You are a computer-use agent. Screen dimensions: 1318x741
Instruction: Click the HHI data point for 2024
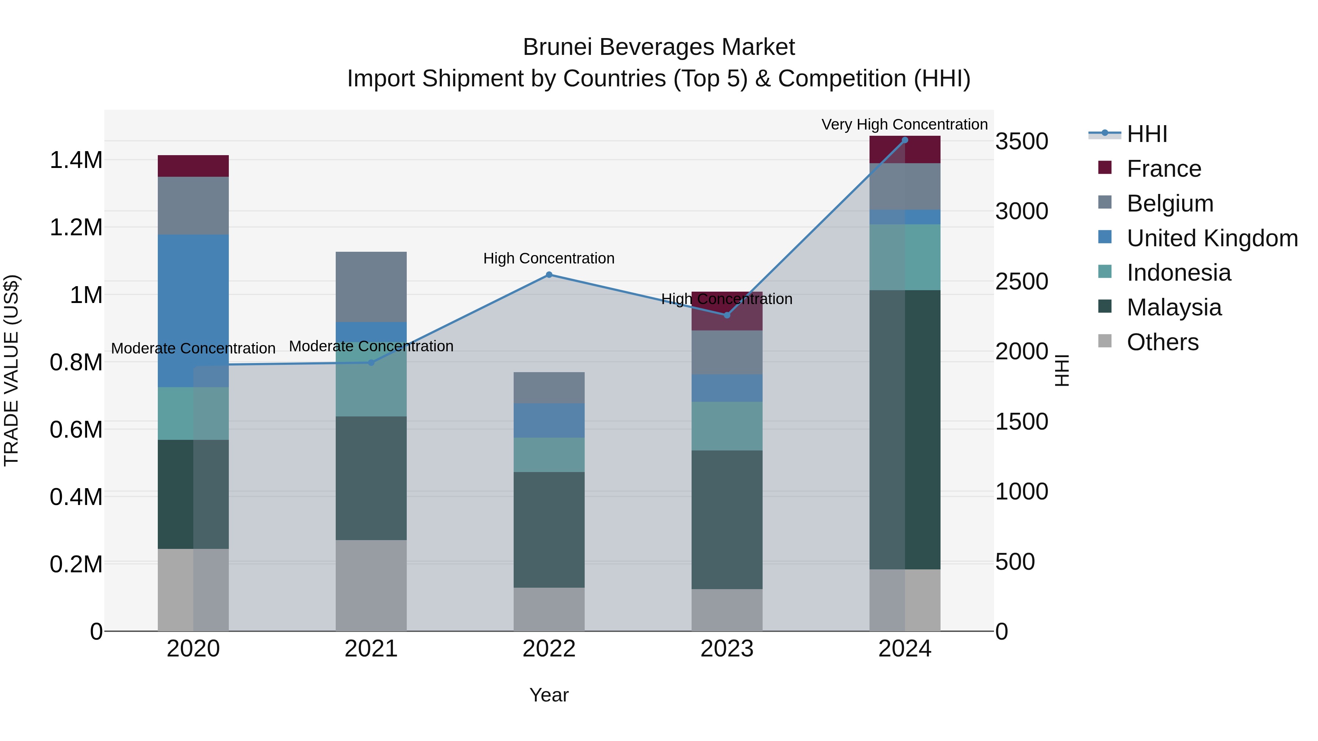point(905,140)
